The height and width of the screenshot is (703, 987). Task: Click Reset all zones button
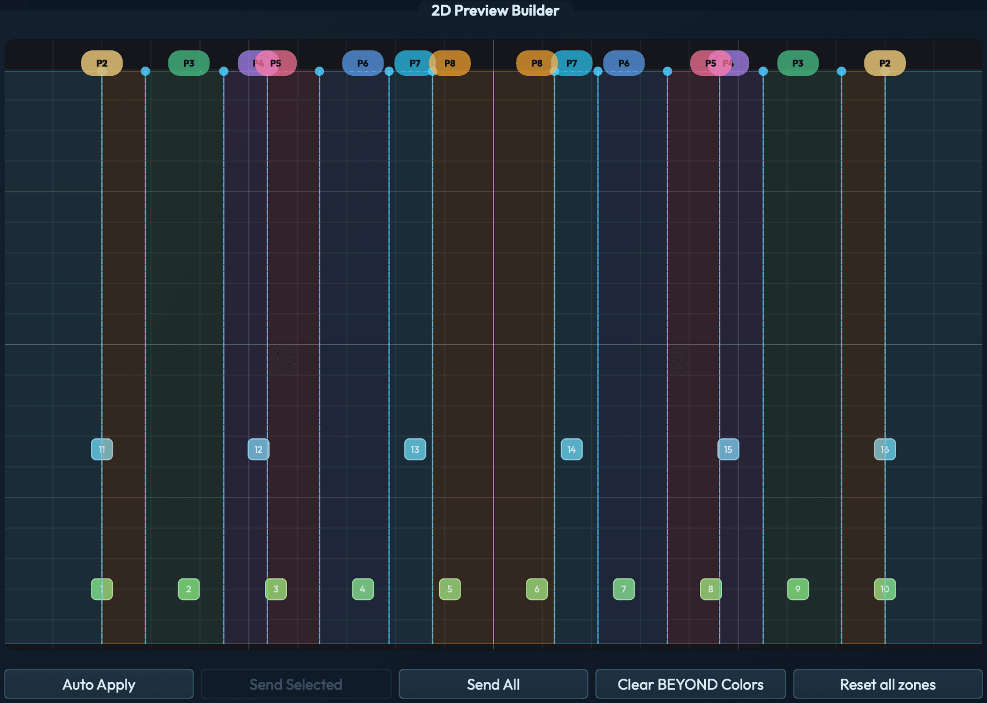[x=888, y=684]
